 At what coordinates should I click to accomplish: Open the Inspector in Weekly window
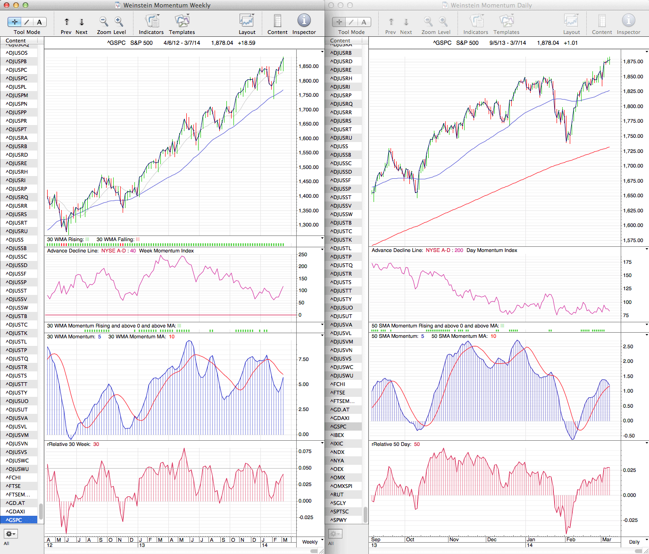[x=304, y=21]
